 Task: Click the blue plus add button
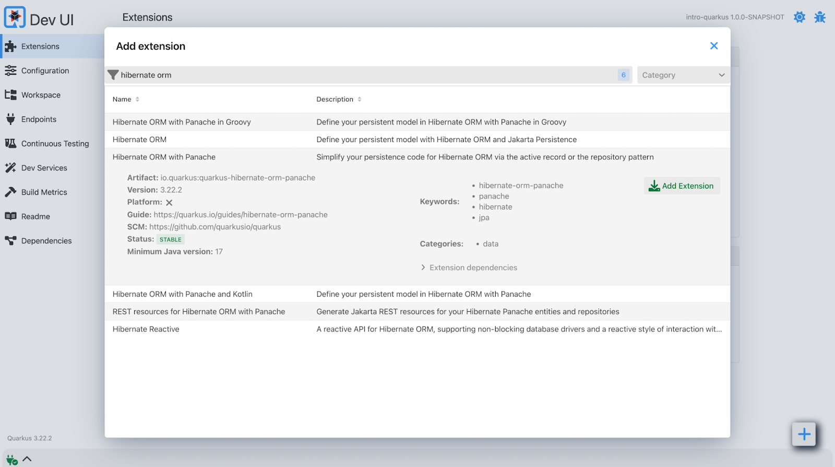point(804,434)
